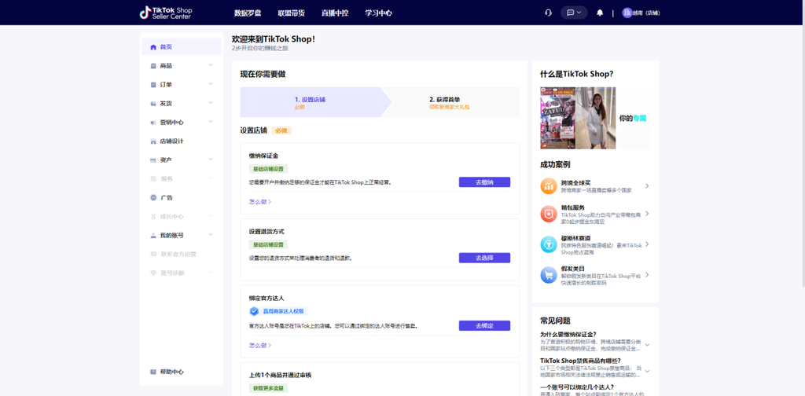Image resolution: width=805 pixels, height=396 pixels.
Task: Select step 2 获得首单 tab
Action: 450,102
